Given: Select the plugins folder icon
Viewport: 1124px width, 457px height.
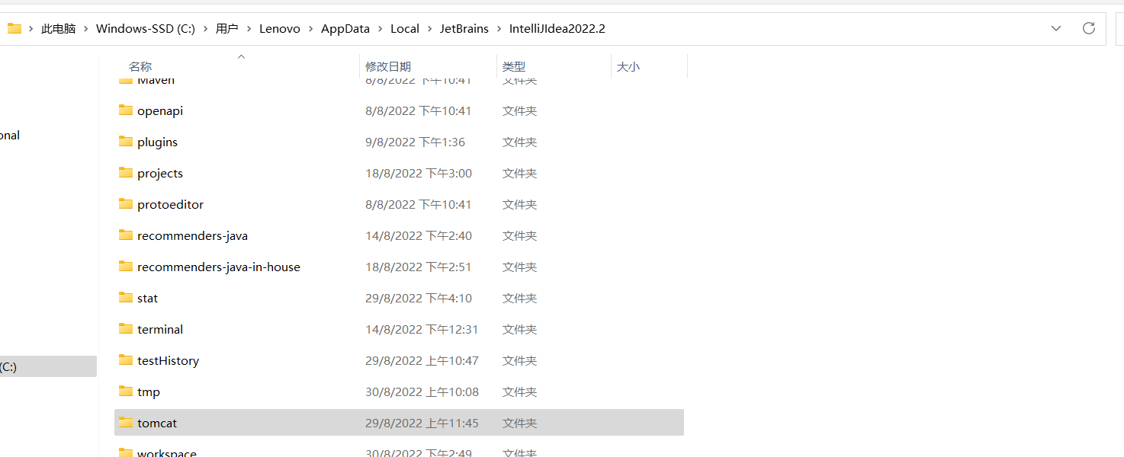Looking at the screenshot, I should coord(126,141).
